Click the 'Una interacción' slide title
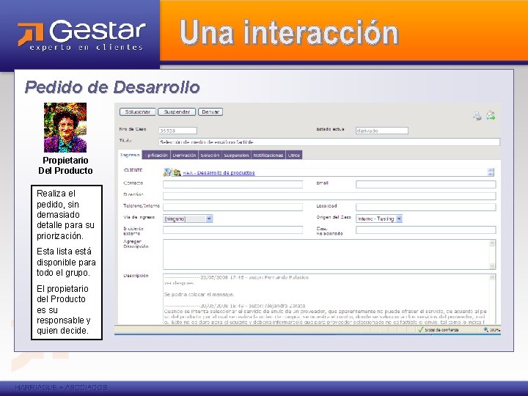This screenshot has width=528, height=396. 289,33
